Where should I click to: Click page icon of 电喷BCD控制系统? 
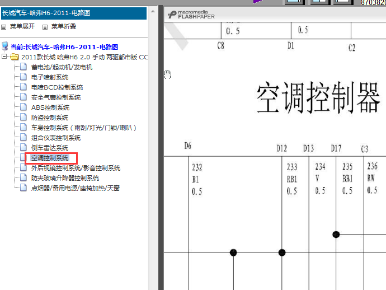tap(23, 87)
